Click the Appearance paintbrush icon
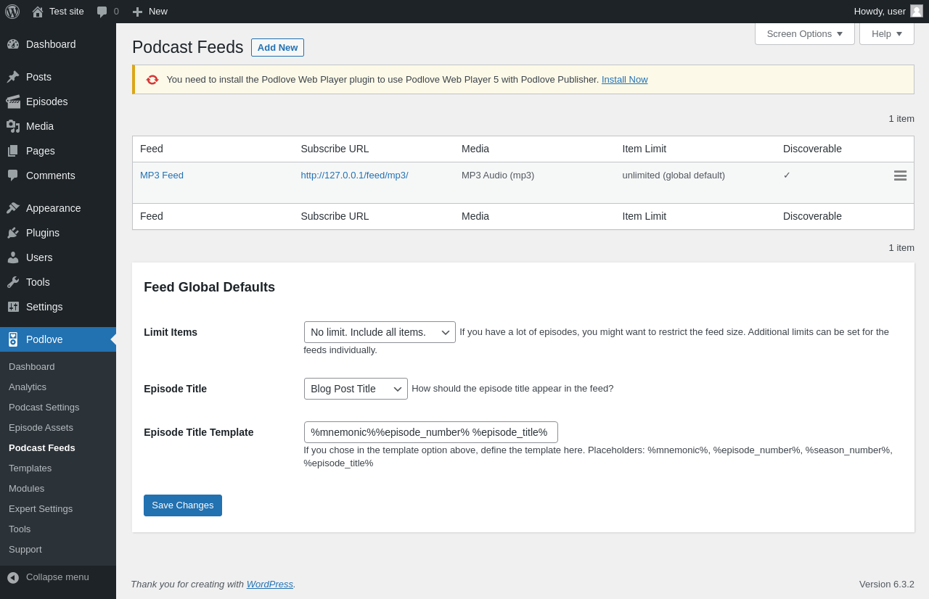929x599 pixels. pos(13,208)
